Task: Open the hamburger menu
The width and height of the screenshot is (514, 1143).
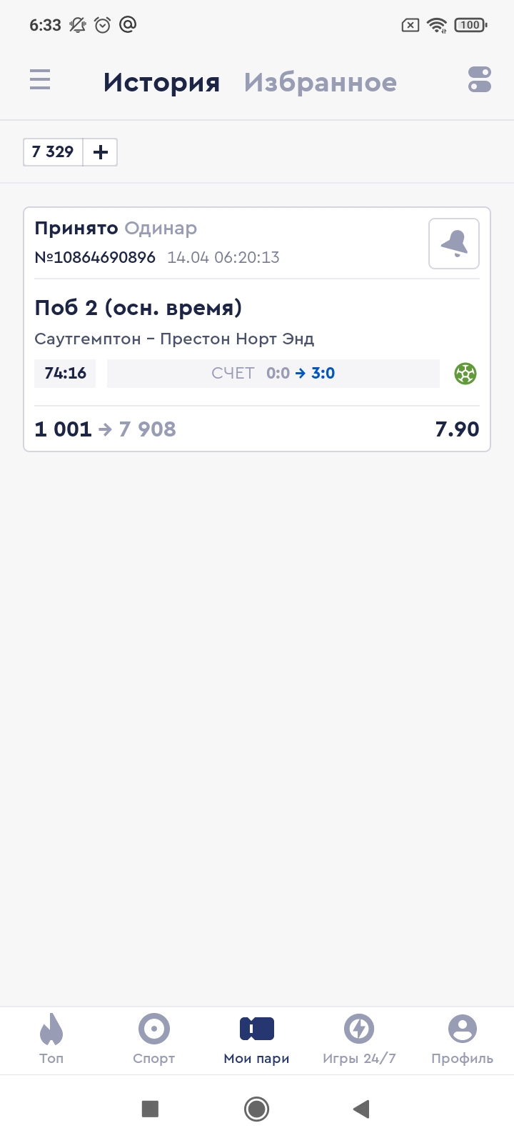Action: (40, 79)
